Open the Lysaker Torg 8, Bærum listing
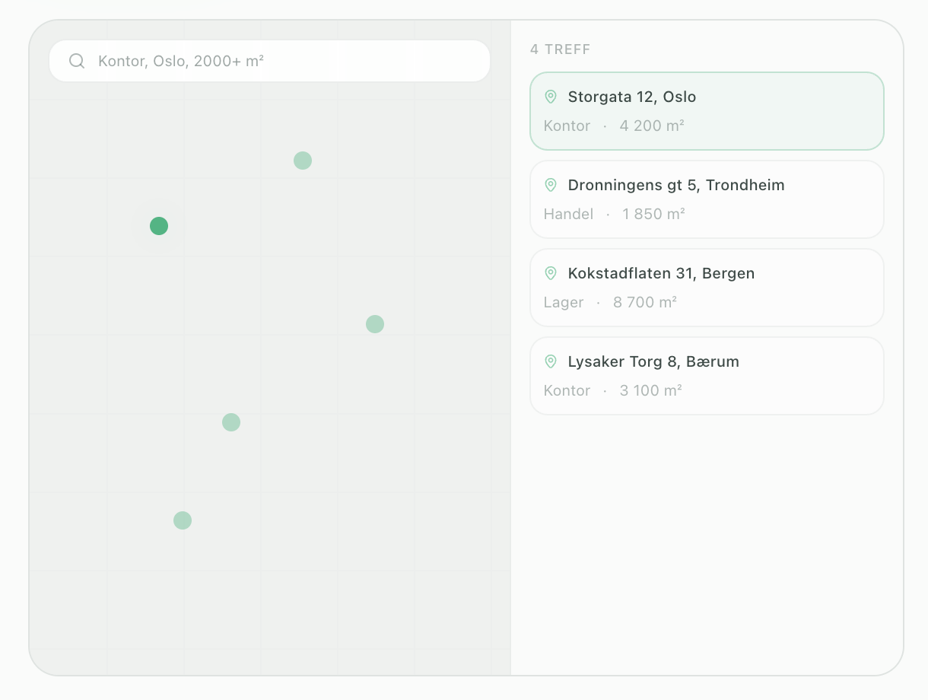Viewport: 928px width, 700px height. coord(707,376)
